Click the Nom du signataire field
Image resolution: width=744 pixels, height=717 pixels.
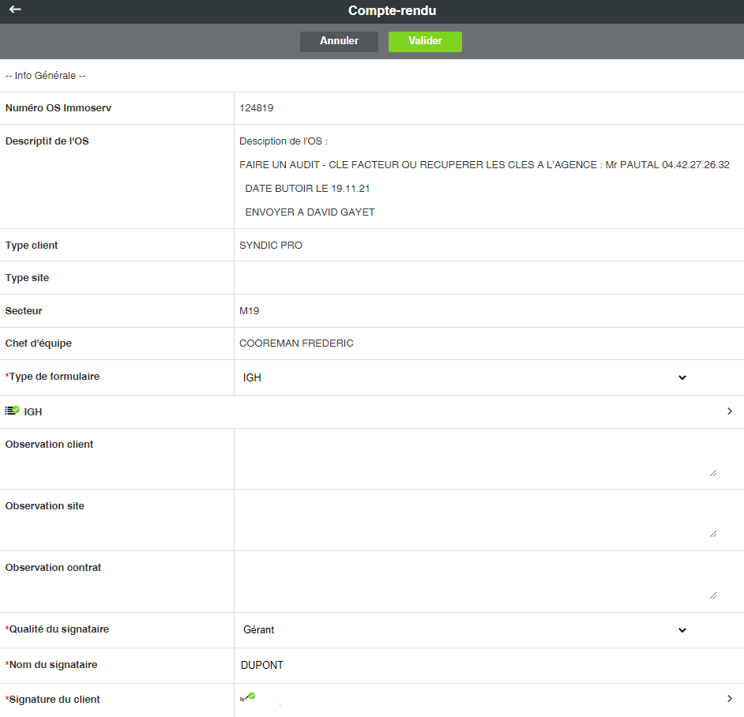(474, 665)
